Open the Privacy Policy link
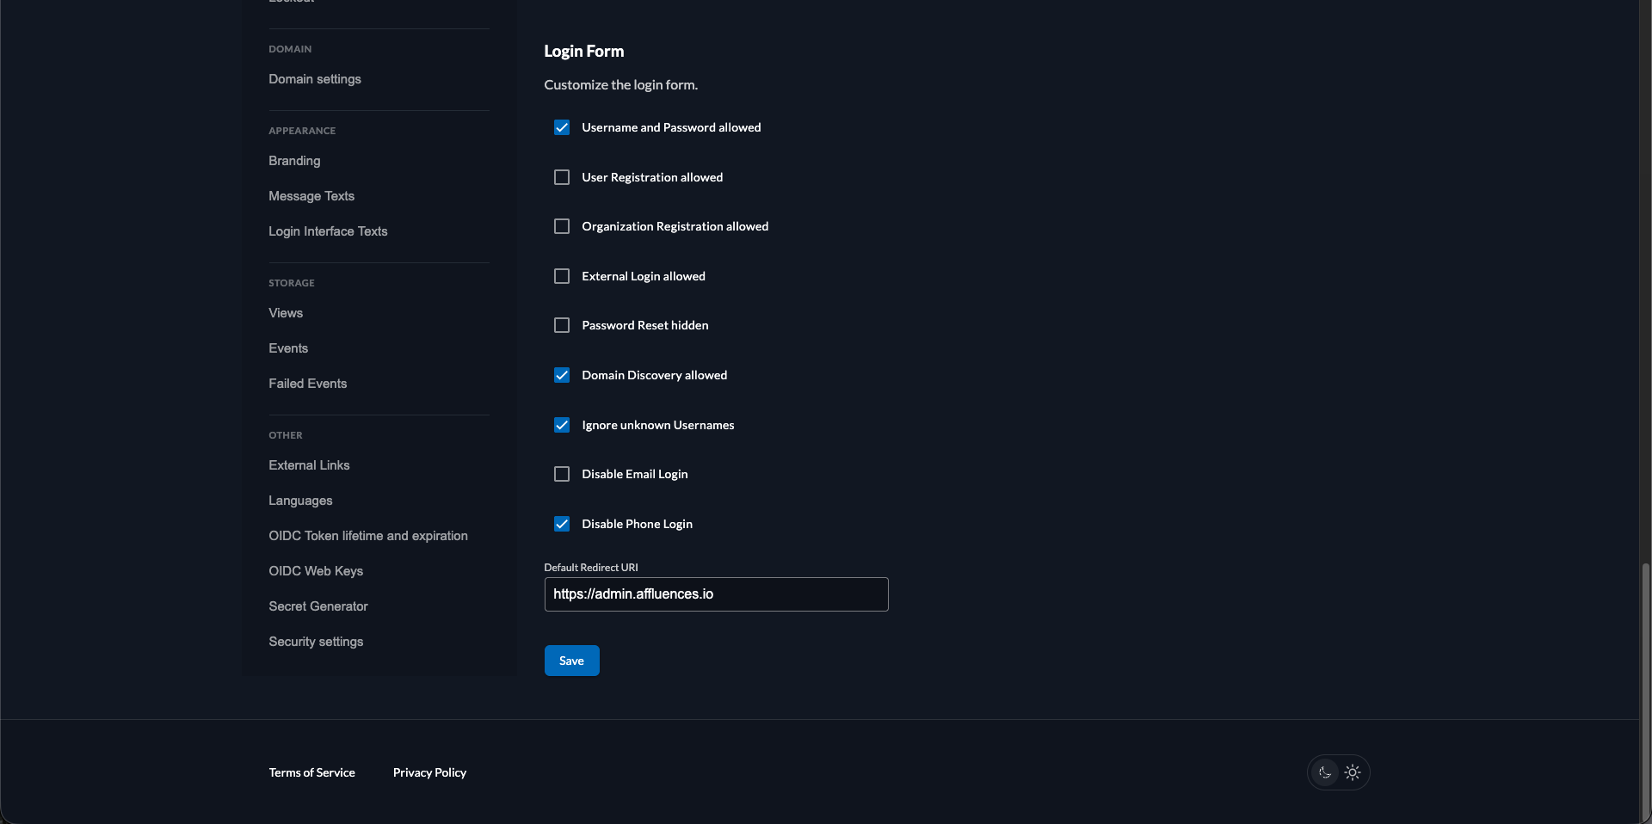Viewport: 1652px width, 824px height. 429,772
